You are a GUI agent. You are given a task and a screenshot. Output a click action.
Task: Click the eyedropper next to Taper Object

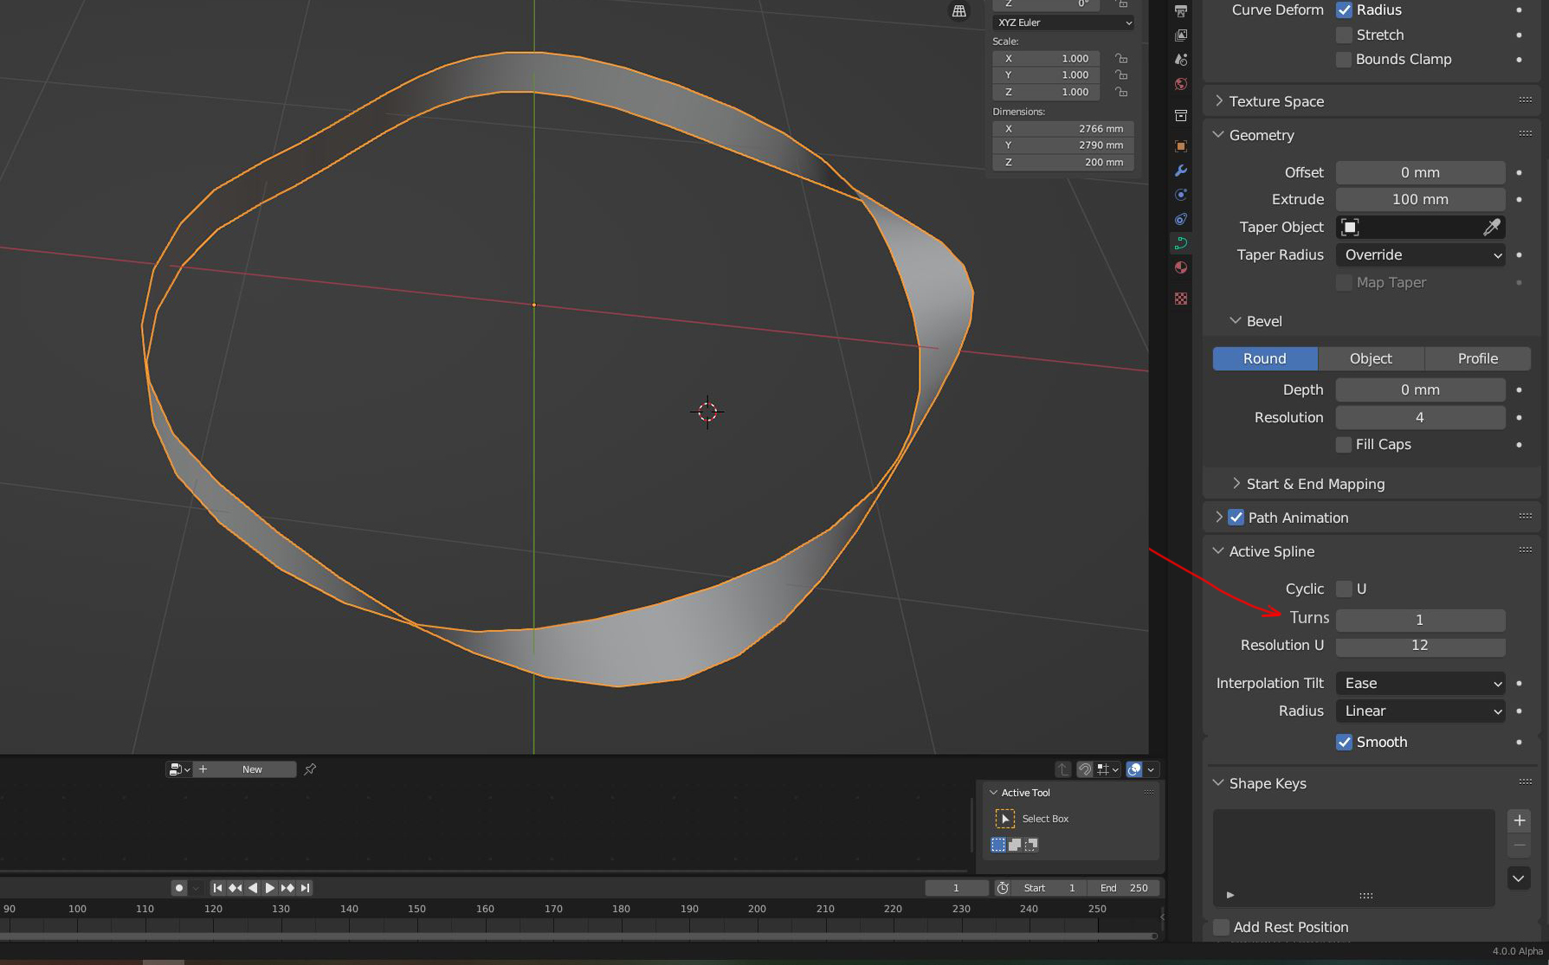pyautogui.click(x=1491, y=227)
